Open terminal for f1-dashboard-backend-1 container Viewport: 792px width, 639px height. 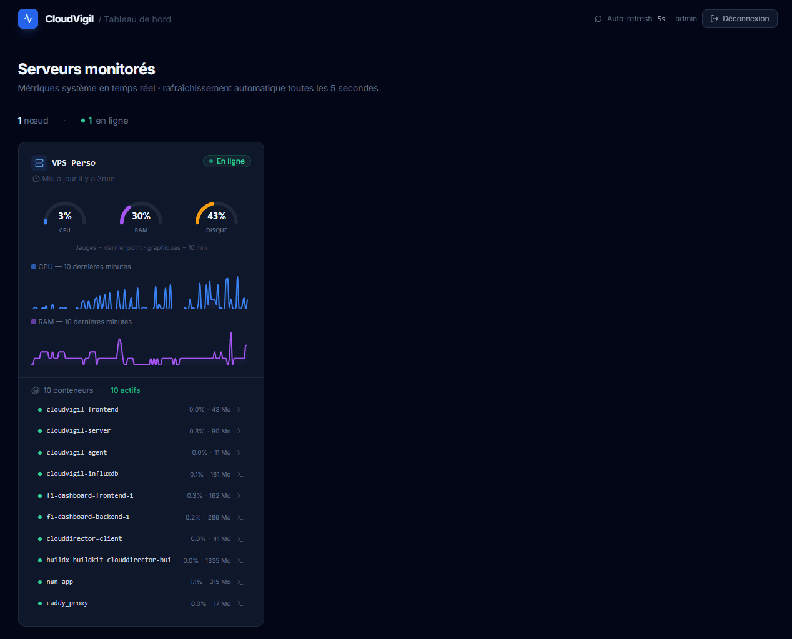(240, 518)
